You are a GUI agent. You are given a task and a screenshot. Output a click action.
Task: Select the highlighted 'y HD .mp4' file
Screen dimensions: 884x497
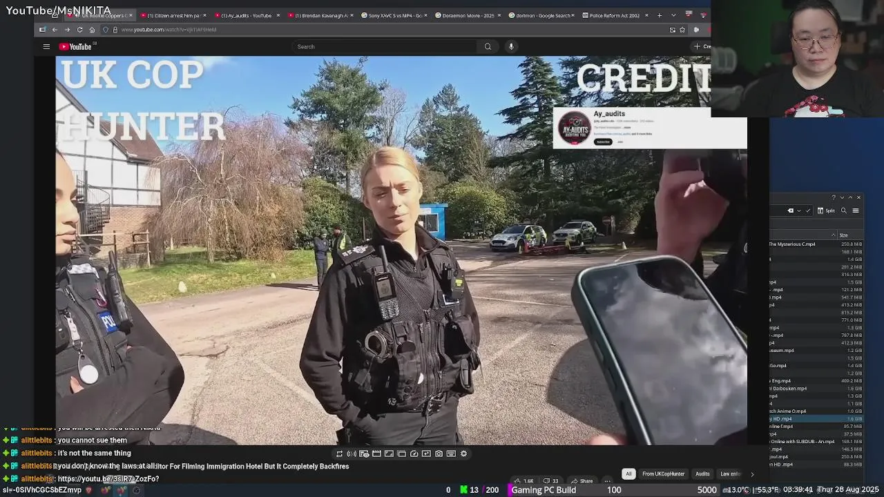tap(816, 419)
